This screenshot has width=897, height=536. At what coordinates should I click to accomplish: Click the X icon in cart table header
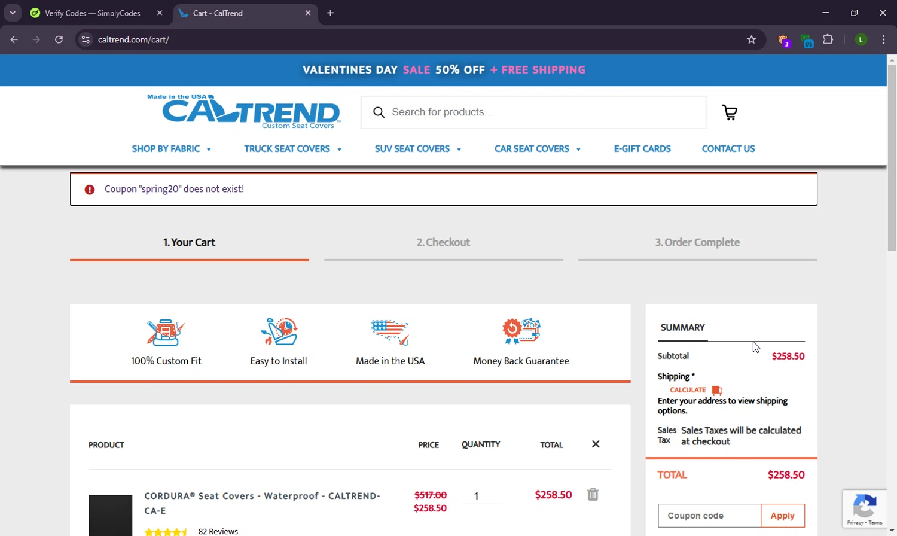[x=596, y=444]
